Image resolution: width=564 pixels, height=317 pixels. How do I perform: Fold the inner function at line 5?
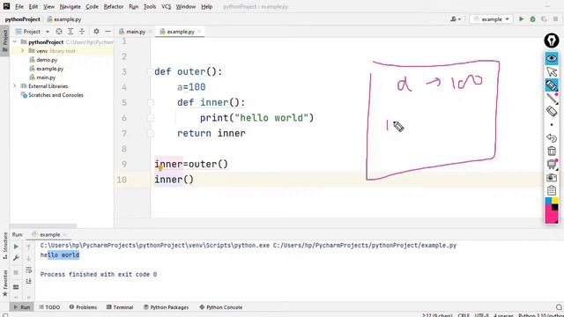[x=151, y=103]
